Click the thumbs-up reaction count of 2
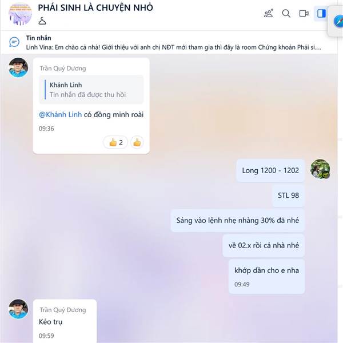The image size is (343, 343). (115, 142)
